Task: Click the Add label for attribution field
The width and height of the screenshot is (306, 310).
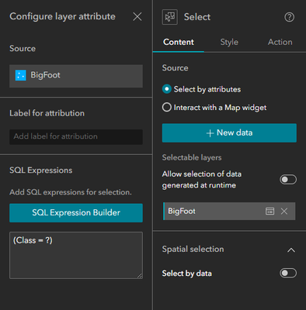Action: click(76, 136)
